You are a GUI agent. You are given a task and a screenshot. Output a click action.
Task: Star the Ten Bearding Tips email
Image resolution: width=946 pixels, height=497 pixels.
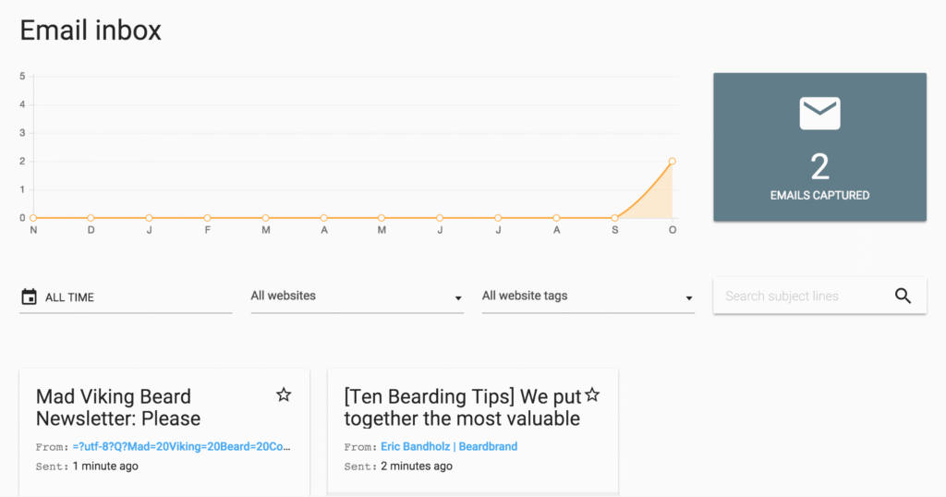click(592, 395)
